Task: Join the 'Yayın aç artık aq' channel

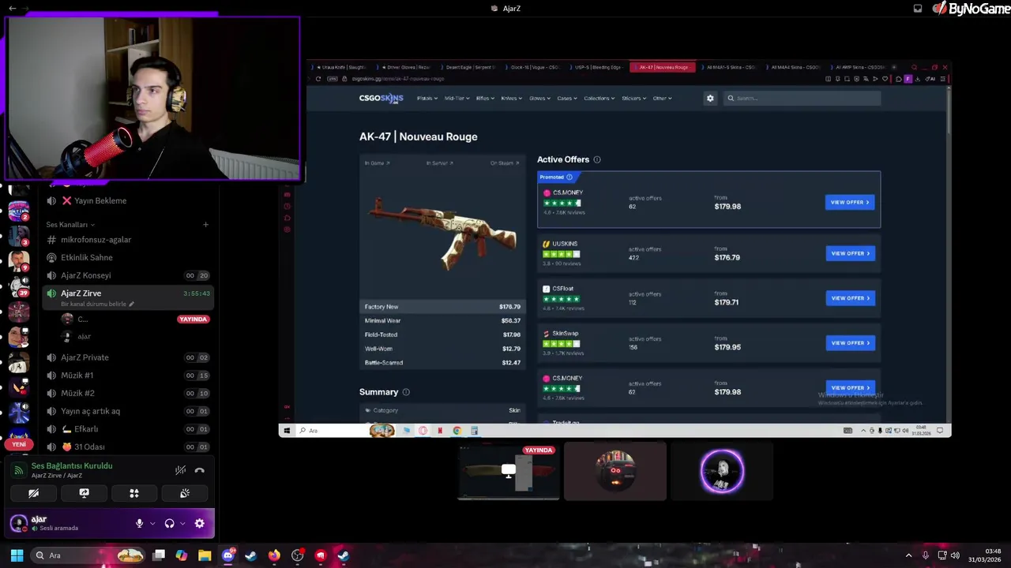Action: pyautogui.click(x=126, y=411)
